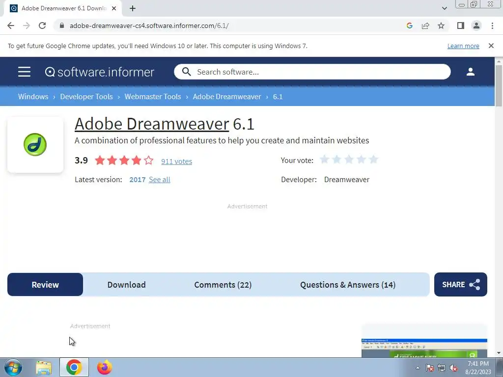Close the Adobe Dreamweaver 6.1 browser tab
The image size is (503, 377).
tap(114, 9)
